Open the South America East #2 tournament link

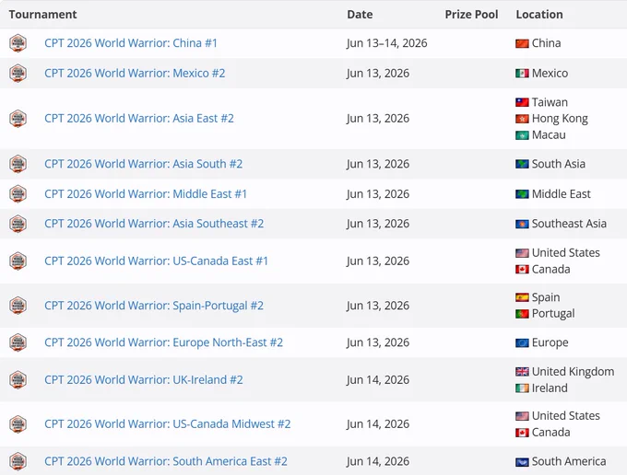pos(166,461)
